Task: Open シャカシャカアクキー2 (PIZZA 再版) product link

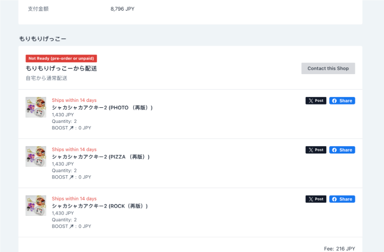Action: tap(101, 157)
